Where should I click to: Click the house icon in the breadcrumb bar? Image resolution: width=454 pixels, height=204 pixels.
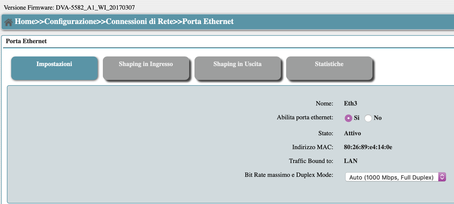coord(8,22)
